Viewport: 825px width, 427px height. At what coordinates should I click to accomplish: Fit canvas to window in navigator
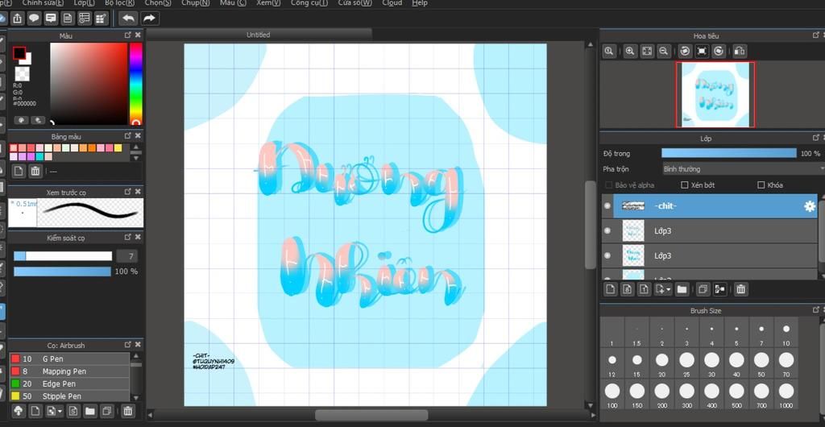coord(647,51)
